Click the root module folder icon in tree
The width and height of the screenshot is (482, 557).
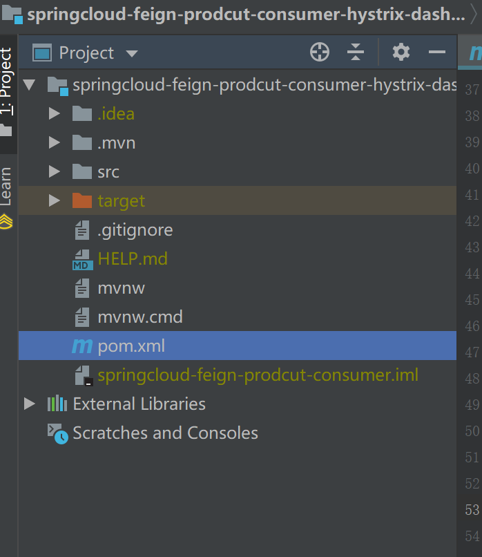[x=57, y=86]
